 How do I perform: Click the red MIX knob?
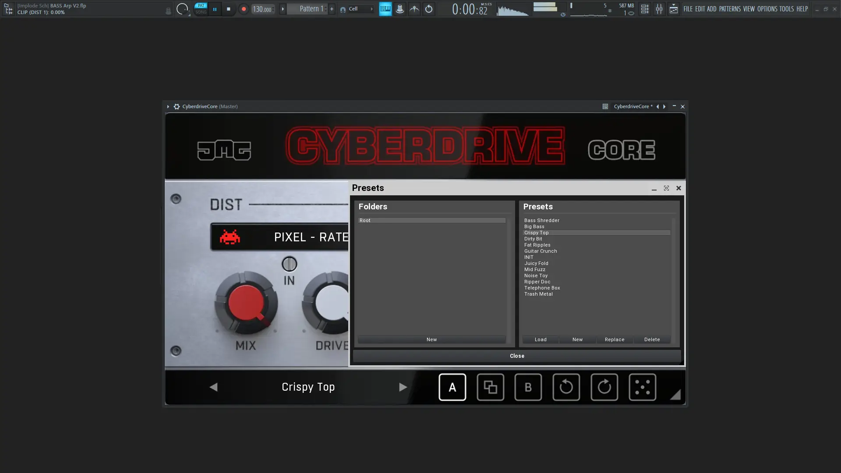point(246,303)
